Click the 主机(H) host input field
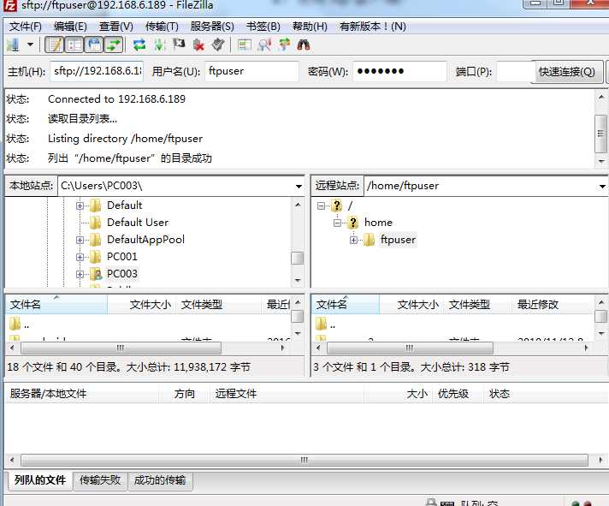Viewport: 609px width, 506px height. click(x=97, y=71)
